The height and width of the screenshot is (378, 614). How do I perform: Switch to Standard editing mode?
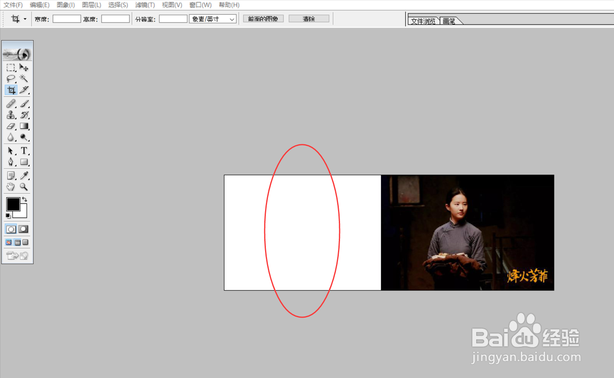[x=11, y=229]
